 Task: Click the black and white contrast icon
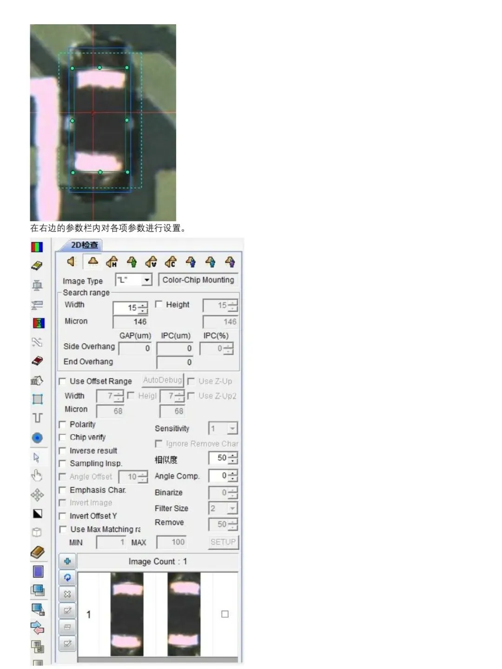click(38, 514)
